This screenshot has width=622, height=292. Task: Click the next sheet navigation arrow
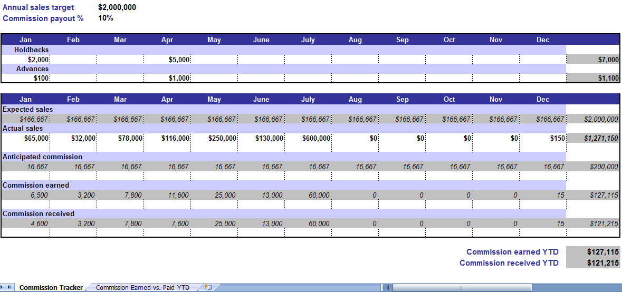pyautogui.click(x=3, y=287)
